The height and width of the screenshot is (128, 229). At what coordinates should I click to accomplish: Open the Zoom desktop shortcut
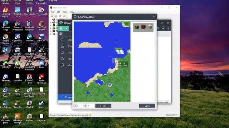coord(42,64)
